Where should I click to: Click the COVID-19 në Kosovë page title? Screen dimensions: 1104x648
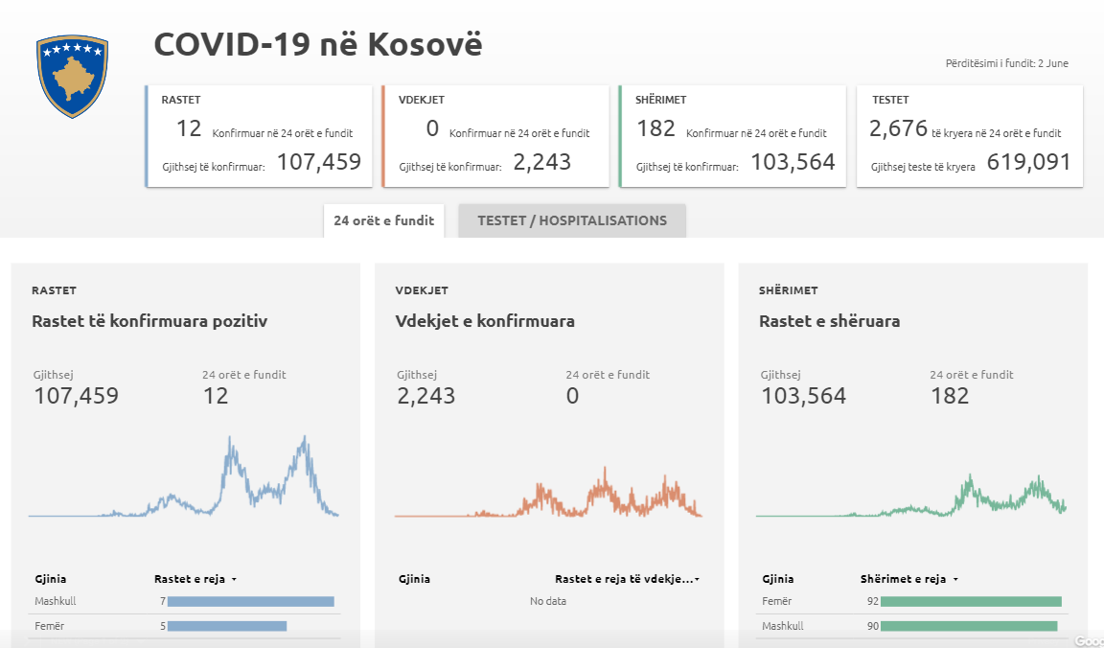pyautogui.click(x=318, y=45)
